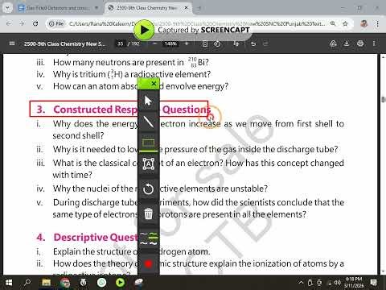
Task: Open File Explorer from taskbar
Action: [47, 283]
